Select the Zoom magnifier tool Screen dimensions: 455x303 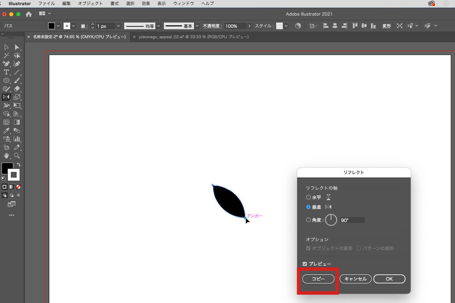coord(17,156)
